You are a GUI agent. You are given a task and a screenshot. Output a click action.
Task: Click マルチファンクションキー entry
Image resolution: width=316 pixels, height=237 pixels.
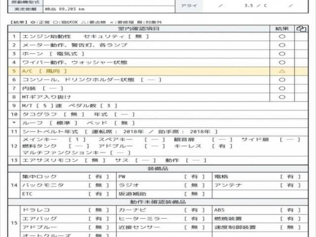(x=77, y=153)
